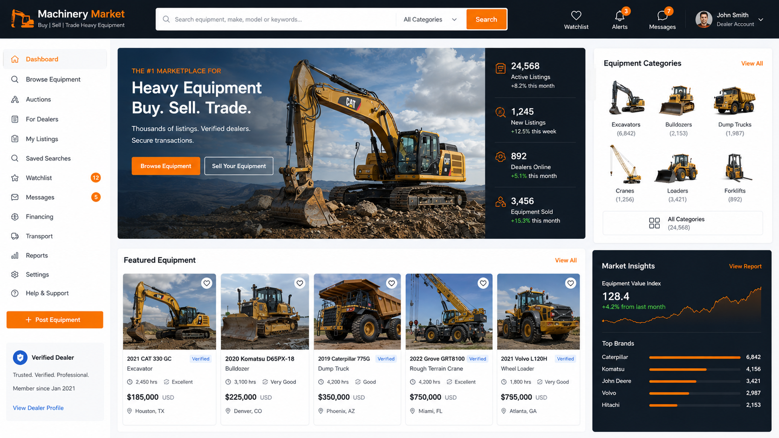Open the View Dealer Profile link
The image size is (779, 438).
tap(38, 408)
